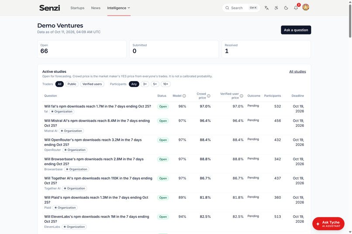Open the Together AI npm downloads question
Viewport: 352px width, 234px height.
pos(98,180)
